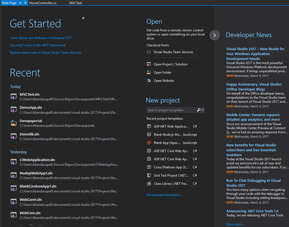Dismiss the Get Started section

tap(83, 18)
